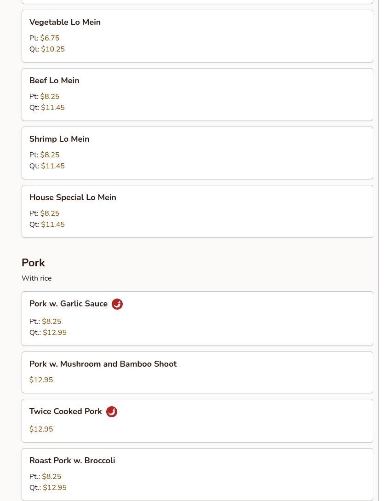This screenshot has width=388, height=501.
Task: Open the Shrimp Lo Mein menu item
Action: (x=59, y=139)
